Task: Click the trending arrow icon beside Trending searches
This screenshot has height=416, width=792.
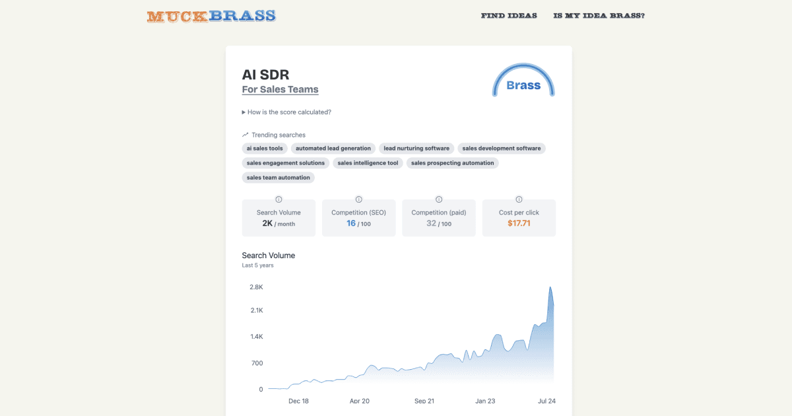Action: click(246, 135)
